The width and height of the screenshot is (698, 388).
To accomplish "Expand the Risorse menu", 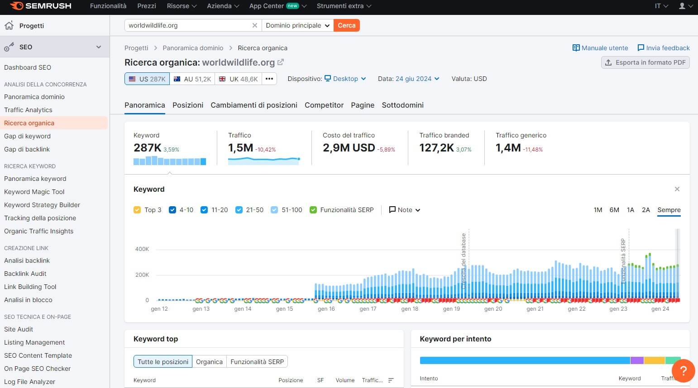I will click(x=182, y=6).
